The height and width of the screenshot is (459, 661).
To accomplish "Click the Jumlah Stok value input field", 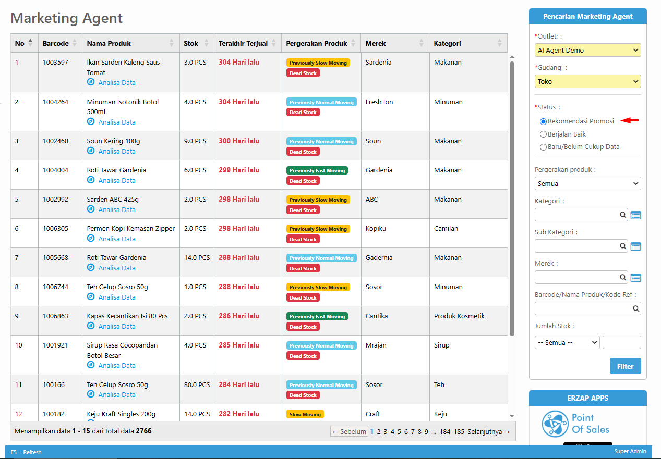I will [621, 342].
